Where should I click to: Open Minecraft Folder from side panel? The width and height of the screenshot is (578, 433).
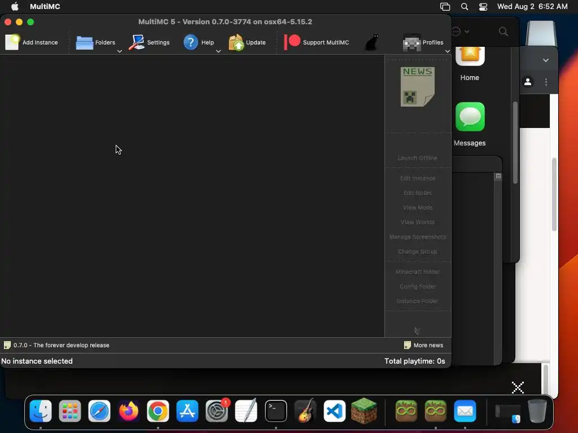click(418, 272)
